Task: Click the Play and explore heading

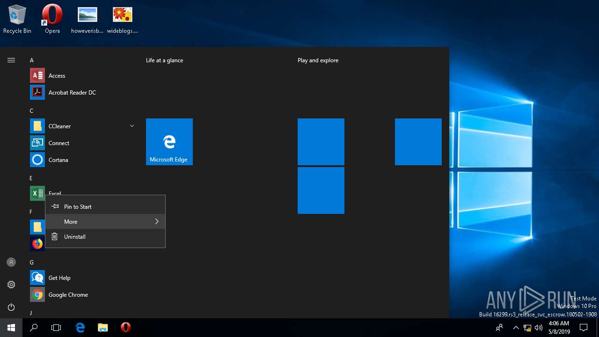Action: click(318, 60)
